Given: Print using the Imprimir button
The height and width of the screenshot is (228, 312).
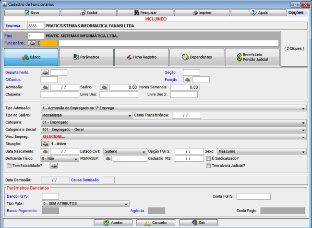Looking at the screenshot, I should coord(202,13).
